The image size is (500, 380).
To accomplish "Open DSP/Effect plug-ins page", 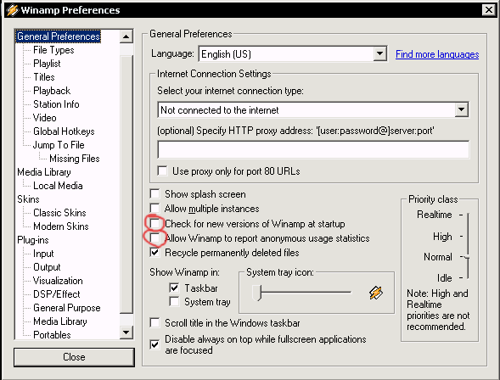I will tap(56, 294).
